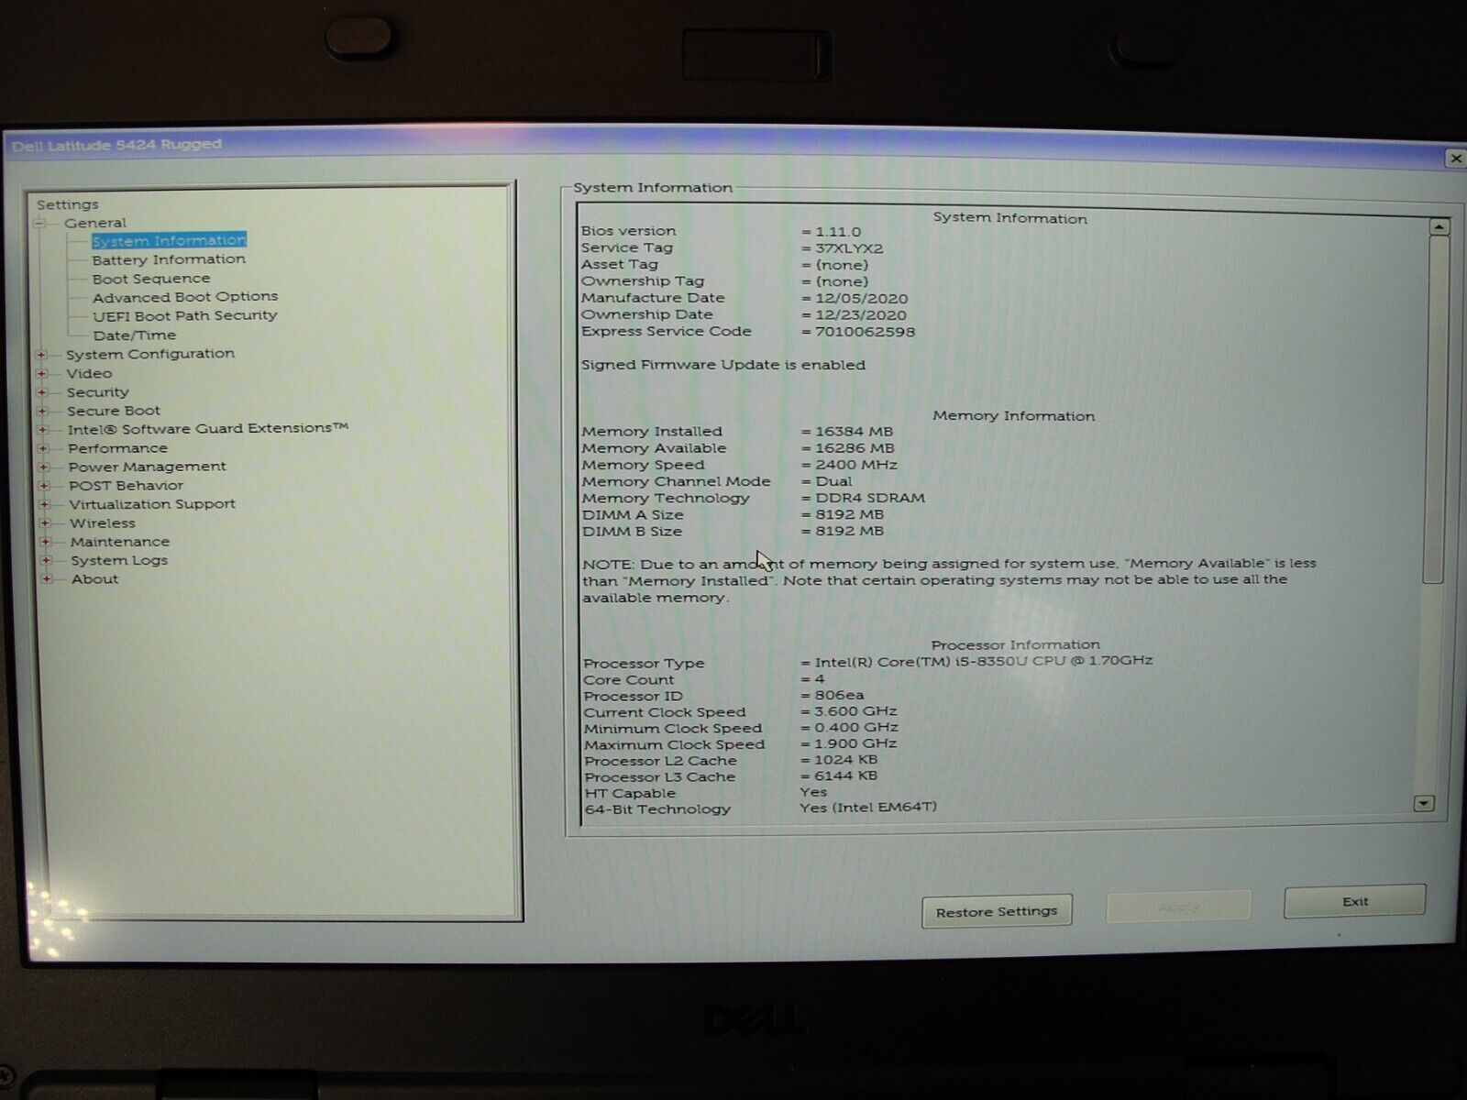Expand the Secure Boot node

click(x=42, y=412)
